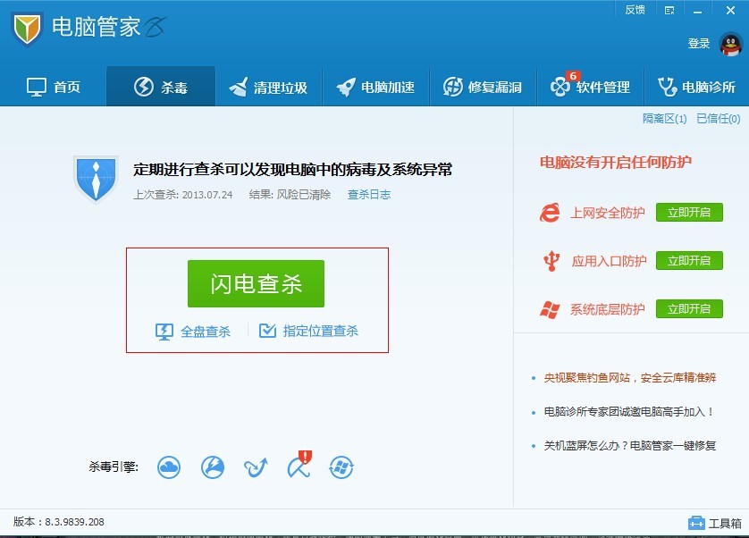This screenshot has width=749, height=538.
Task: Start the 闪电查杀 quick scan
Action: 256,282
